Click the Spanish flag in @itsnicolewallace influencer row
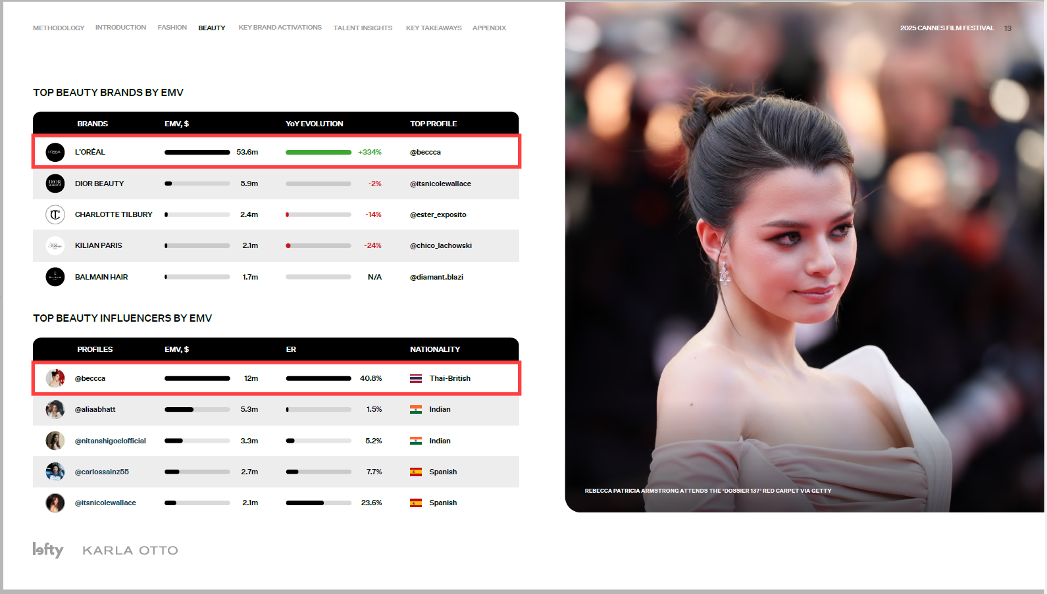The height and width of the screenshot is (594, 1047). (416, 503)
